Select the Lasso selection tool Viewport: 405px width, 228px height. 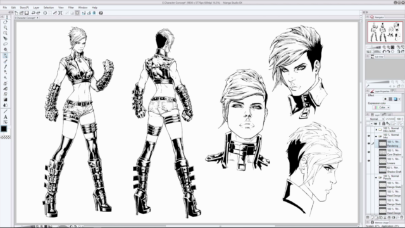coord(5,44)
